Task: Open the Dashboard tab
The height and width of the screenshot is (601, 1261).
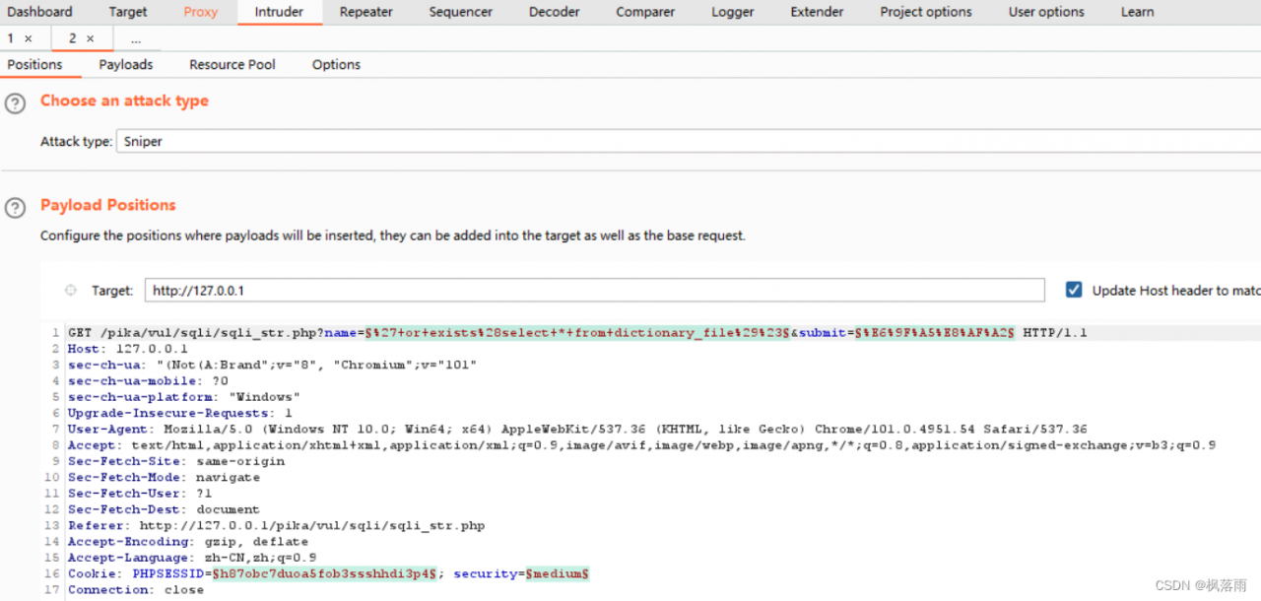Action: (x=39, y=12)
